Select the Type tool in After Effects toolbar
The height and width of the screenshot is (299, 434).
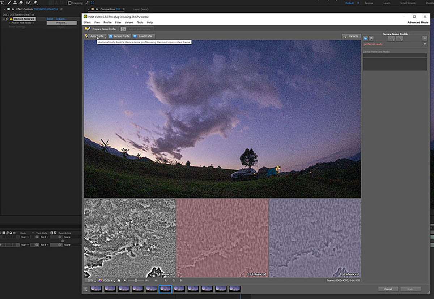pos(2,3)
